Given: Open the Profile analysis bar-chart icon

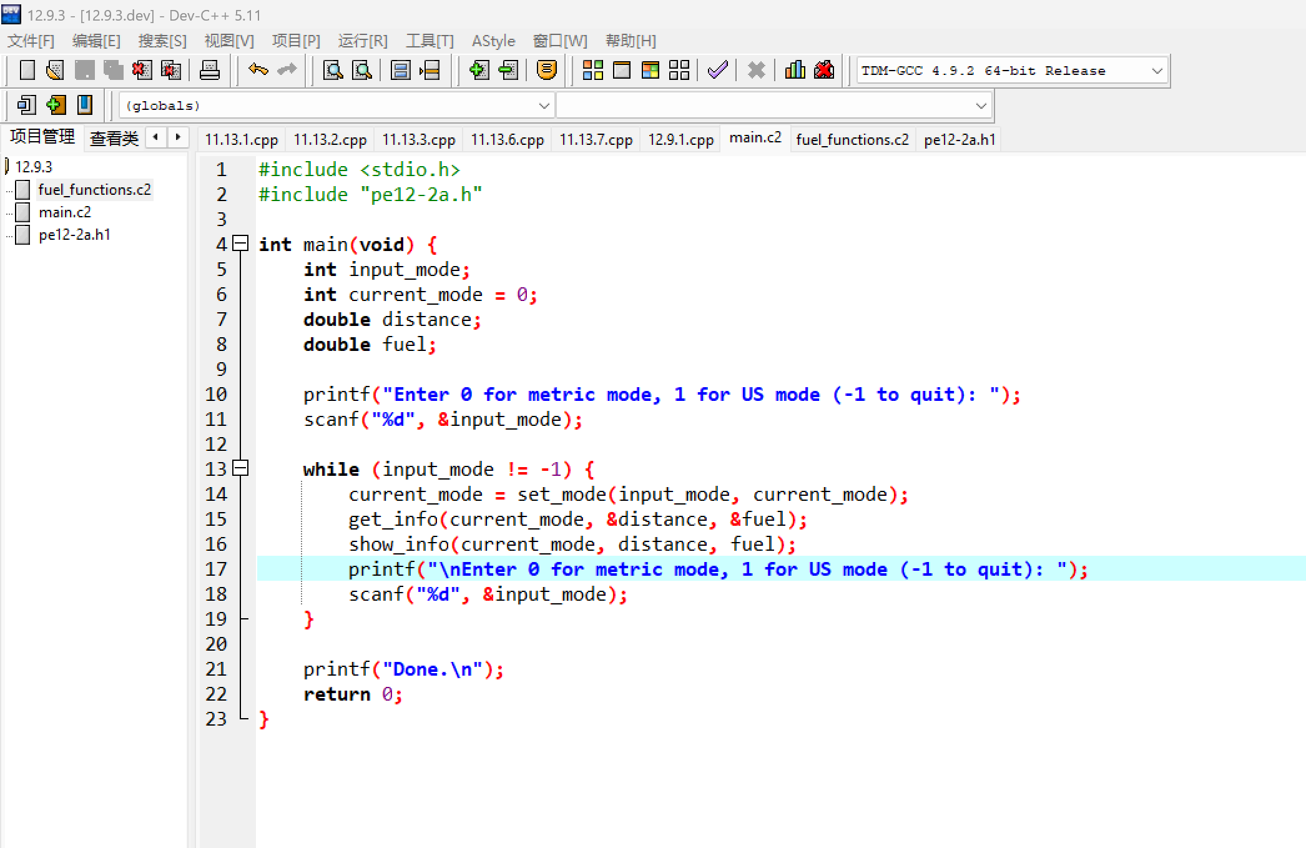Looking at the screenshot, I should coord(795,70).
